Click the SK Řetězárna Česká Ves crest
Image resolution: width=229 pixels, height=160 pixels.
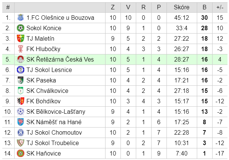point(21,59)
